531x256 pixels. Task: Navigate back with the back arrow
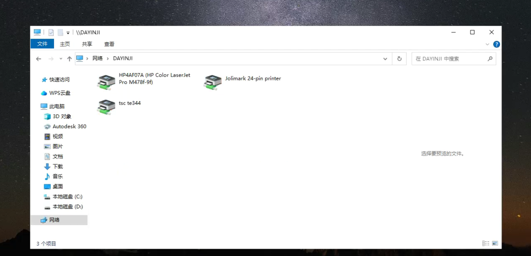point(39,59)
